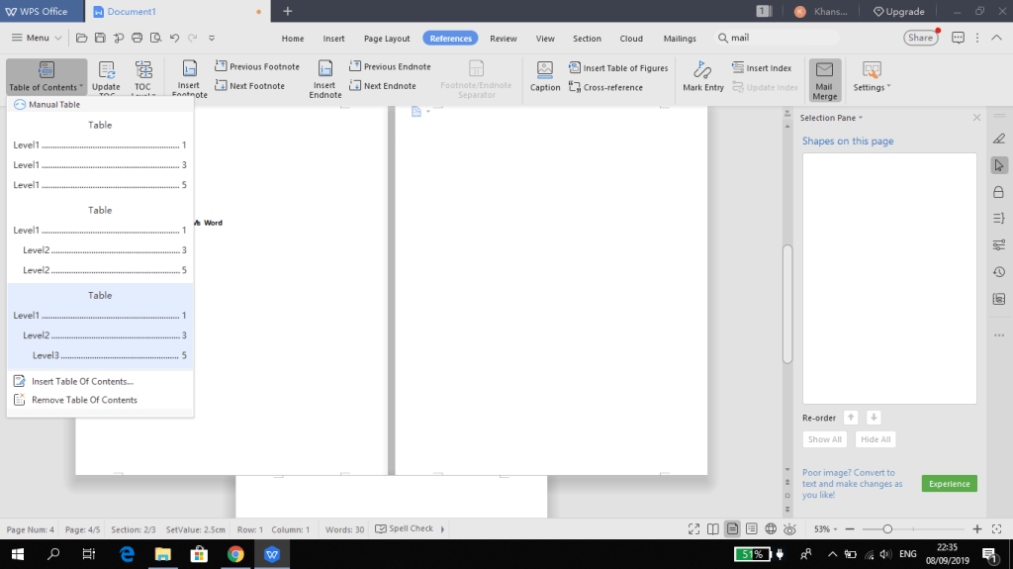Screen dimensions: 1013x569
Task: Select the three-level table of contents preview
Action: click(100, 327)
